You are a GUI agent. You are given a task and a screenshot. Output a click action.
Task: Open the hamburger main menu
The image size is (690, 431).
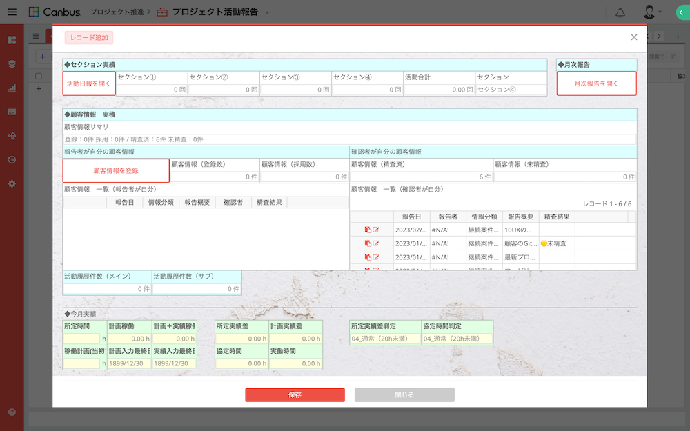[12, 12]
